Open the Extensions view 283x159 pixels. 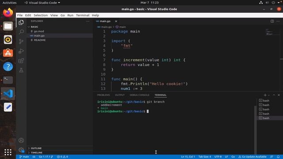point(21,61)
